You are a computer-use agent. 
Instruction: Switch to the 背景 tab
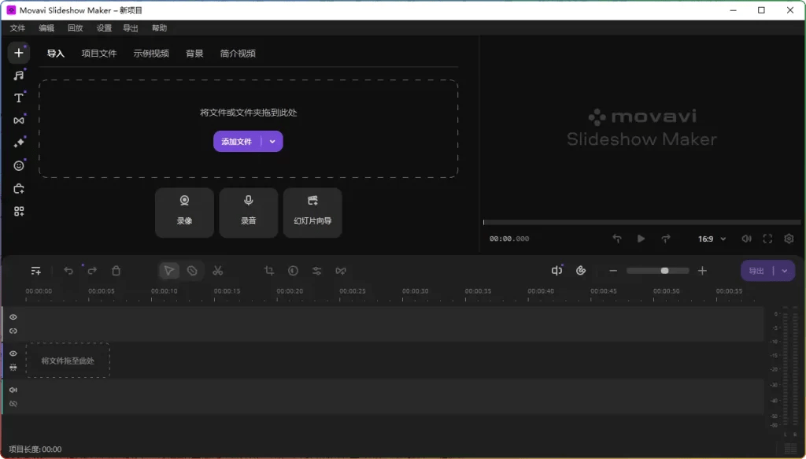coord(194,54)
